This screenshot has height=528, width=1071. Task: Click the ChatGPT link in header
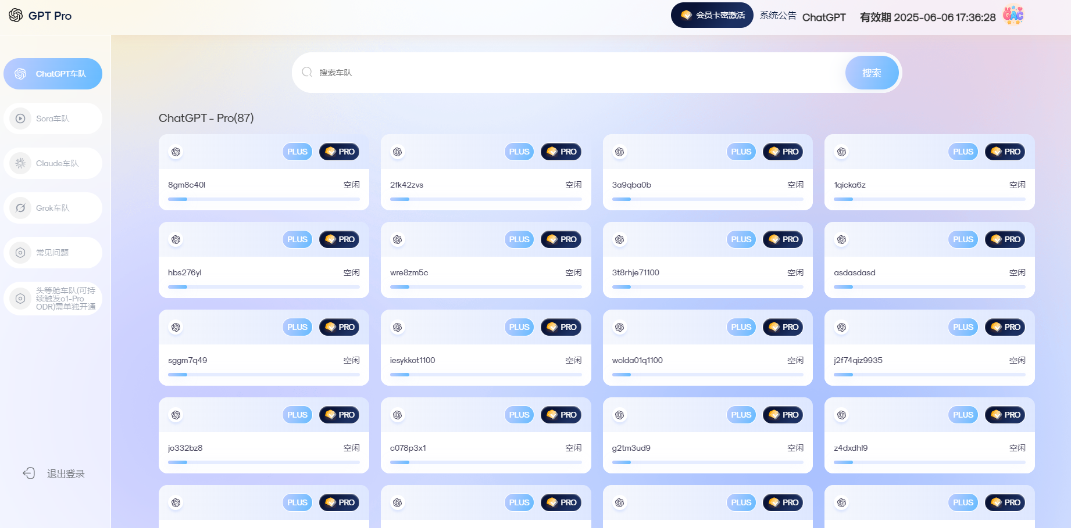pos(824,17)
